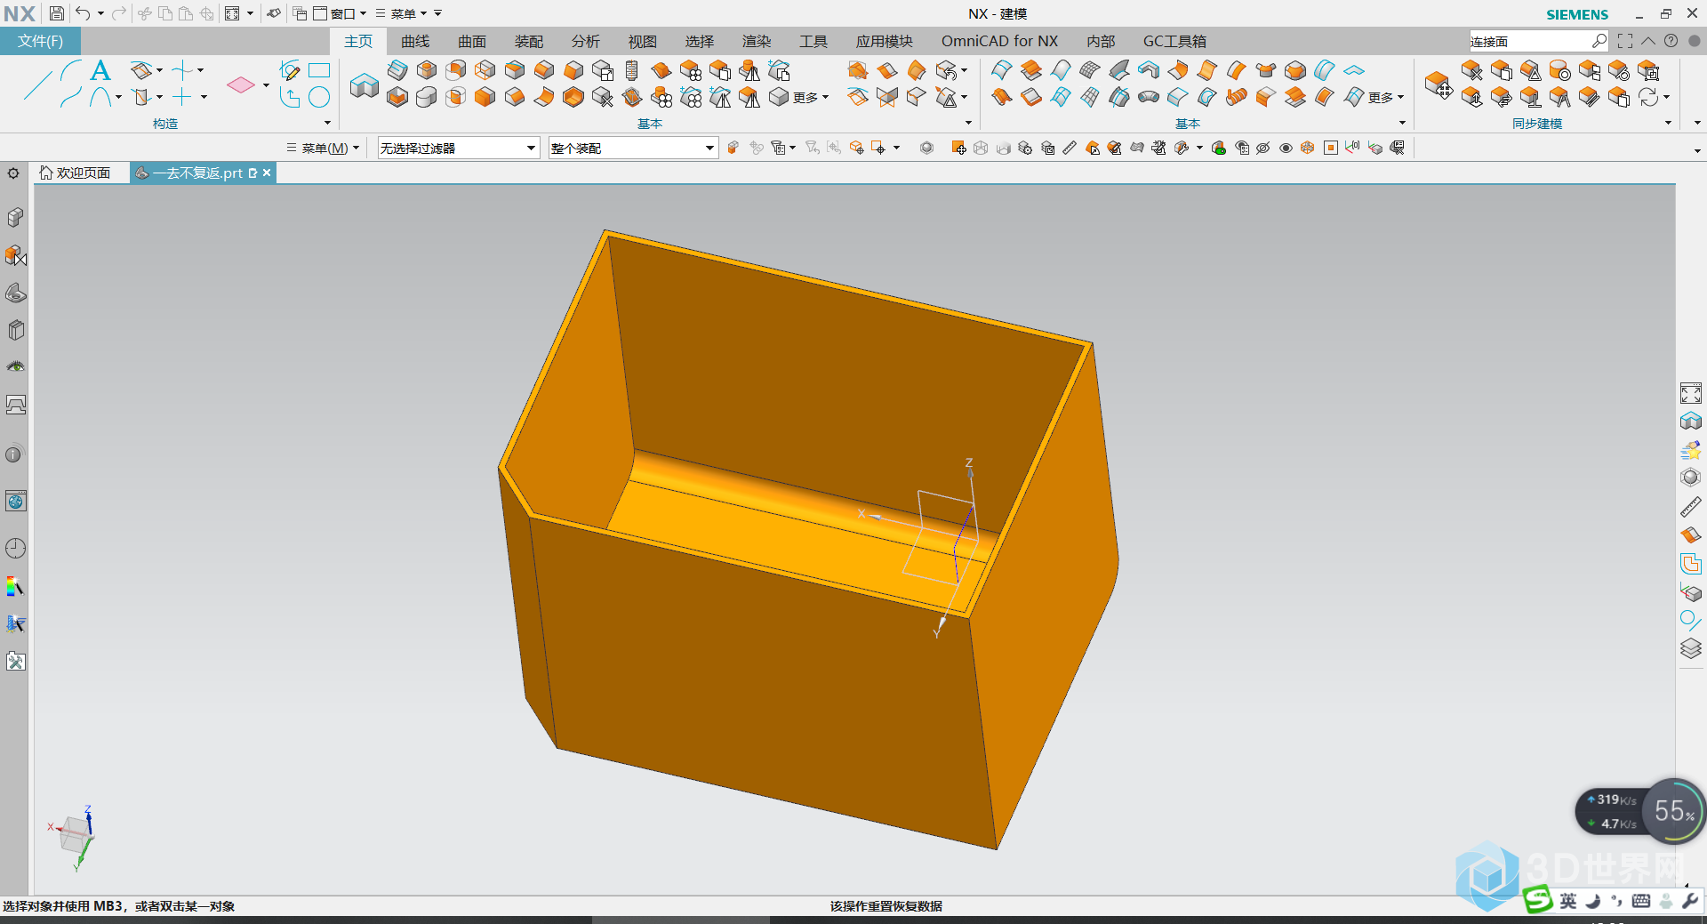Screen dimensions: 1707x924
Task: Click the 55% network speed widget
Action: [x=1641, y=811]
